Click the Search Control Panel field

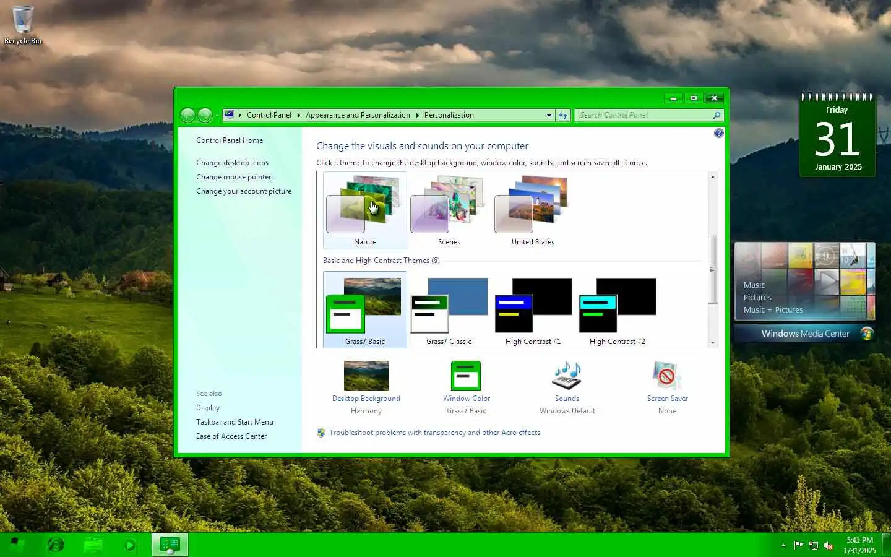pos(643,115)
